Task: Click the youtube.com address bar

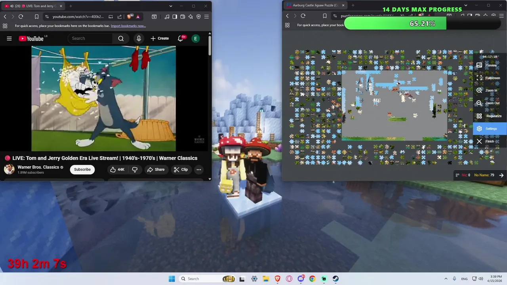Action: pos(78,17)
